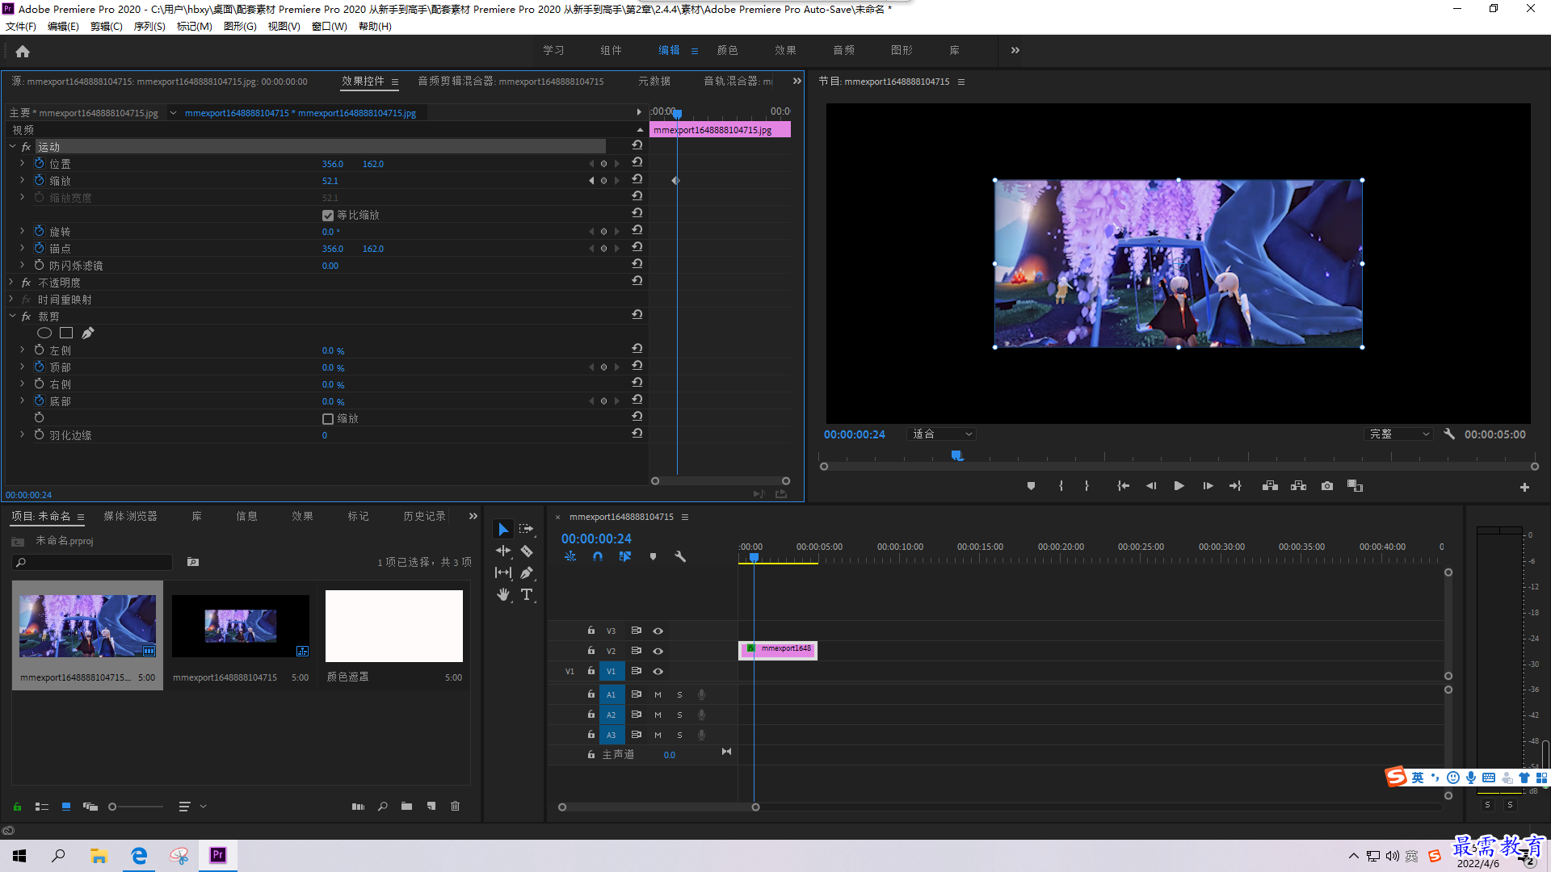Open the zoom level Fit dropdown
This screenshot has height=872, width=1551.
(x=942, y=434)
